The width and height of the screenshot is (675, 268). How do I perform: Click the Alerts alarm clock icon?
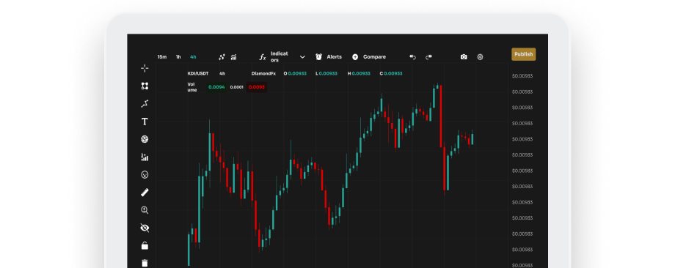tap(319, 56)
